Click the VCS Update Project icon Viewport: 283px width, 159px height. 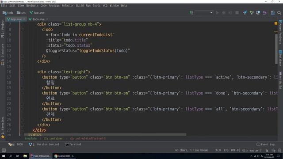pyautogui.click(x=245, y=13)
